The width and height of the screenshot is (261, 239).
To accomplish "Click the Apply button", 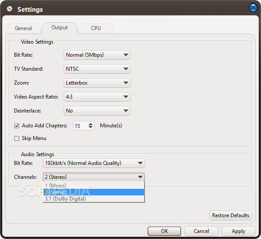I will [x=238, y=231].
